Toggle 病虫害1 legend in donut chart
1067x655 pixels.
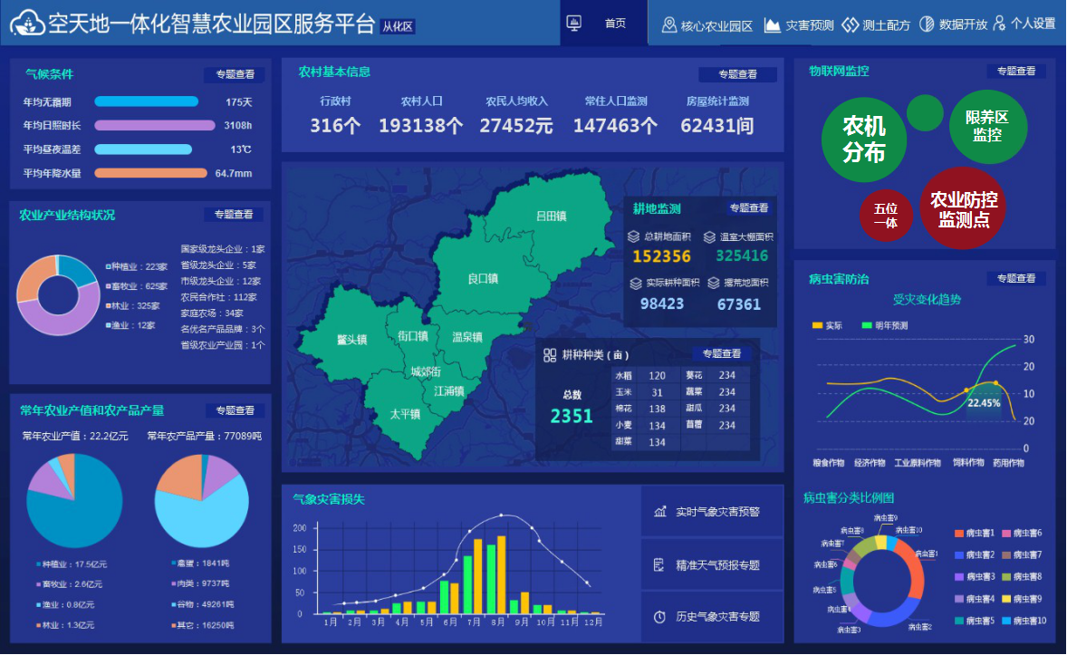tap(959, 533)
